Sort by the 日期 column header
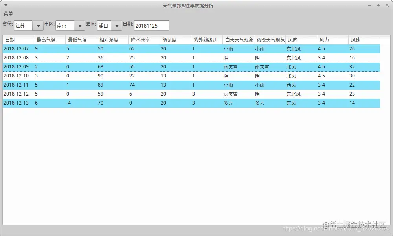393x236 pixels. [x=18, y=40]
